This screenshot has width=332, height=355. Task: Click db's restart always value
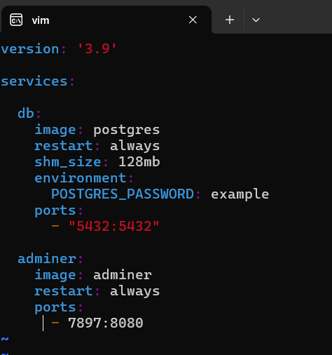click(135, 146)
